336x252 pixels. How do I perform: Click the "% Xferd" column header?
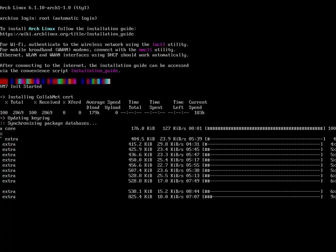point(72,102)
